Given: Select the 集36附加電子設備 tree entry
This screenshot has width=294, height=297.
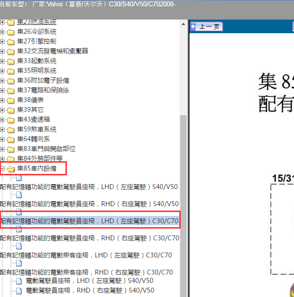Looking at the screenshot, I should (43, 81).
